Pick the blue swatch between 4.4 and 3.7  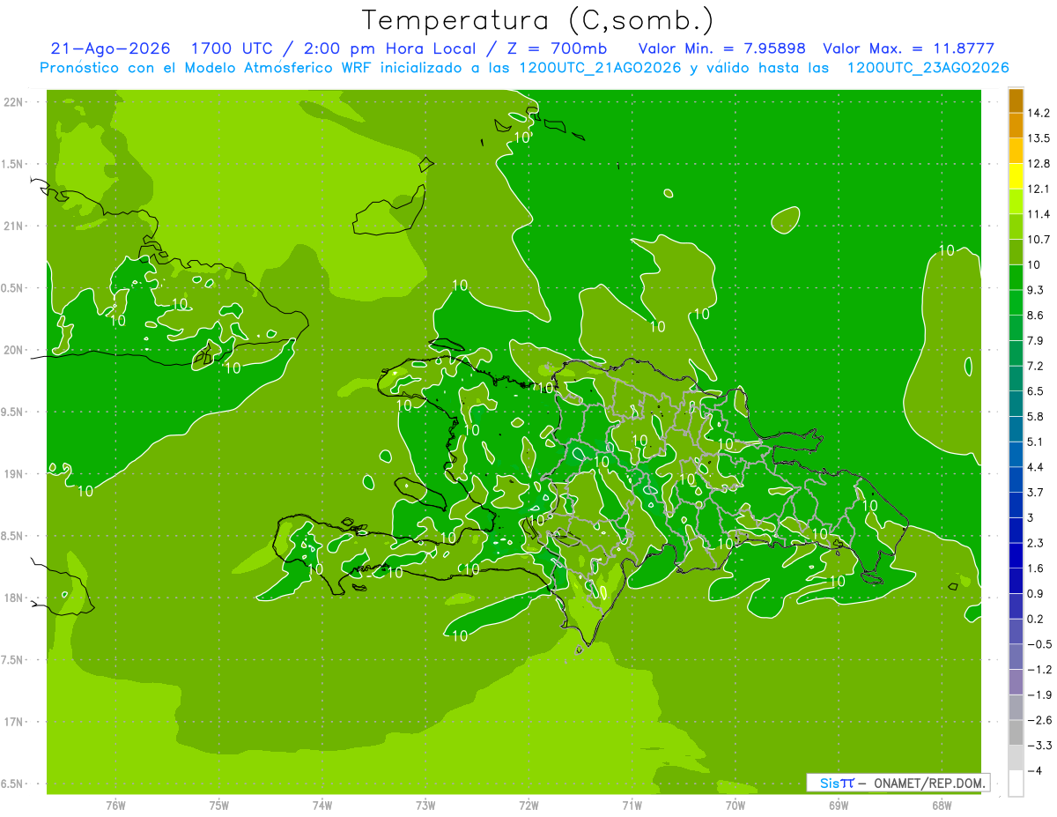click(x=1016, y=479)
